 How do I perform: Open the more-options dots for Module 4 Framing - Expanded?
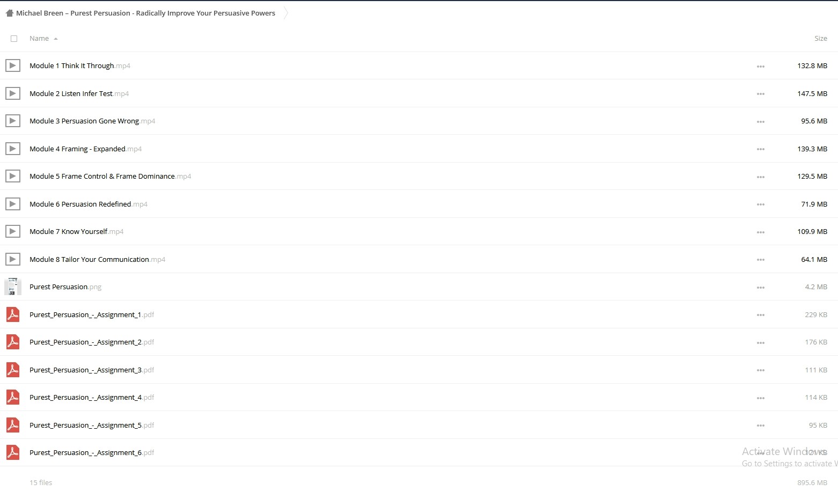[761, 149]
